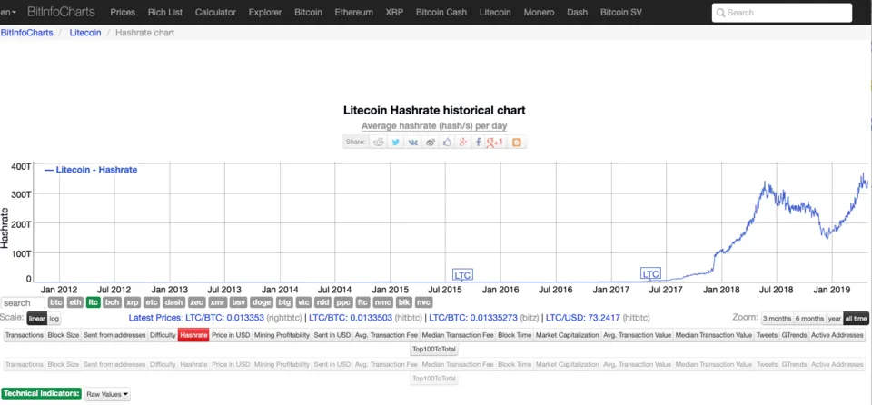The image size is (872, 405).
Task: Focus the top-right Search field
Action: [782, 12]
